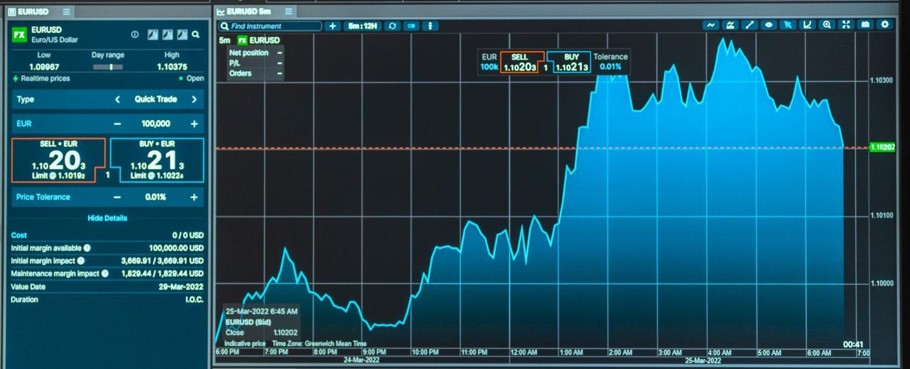The width and height of the screenshot is (910, 369).
Task: Click the large BUY EUR price button
Action: pos(158,160)
